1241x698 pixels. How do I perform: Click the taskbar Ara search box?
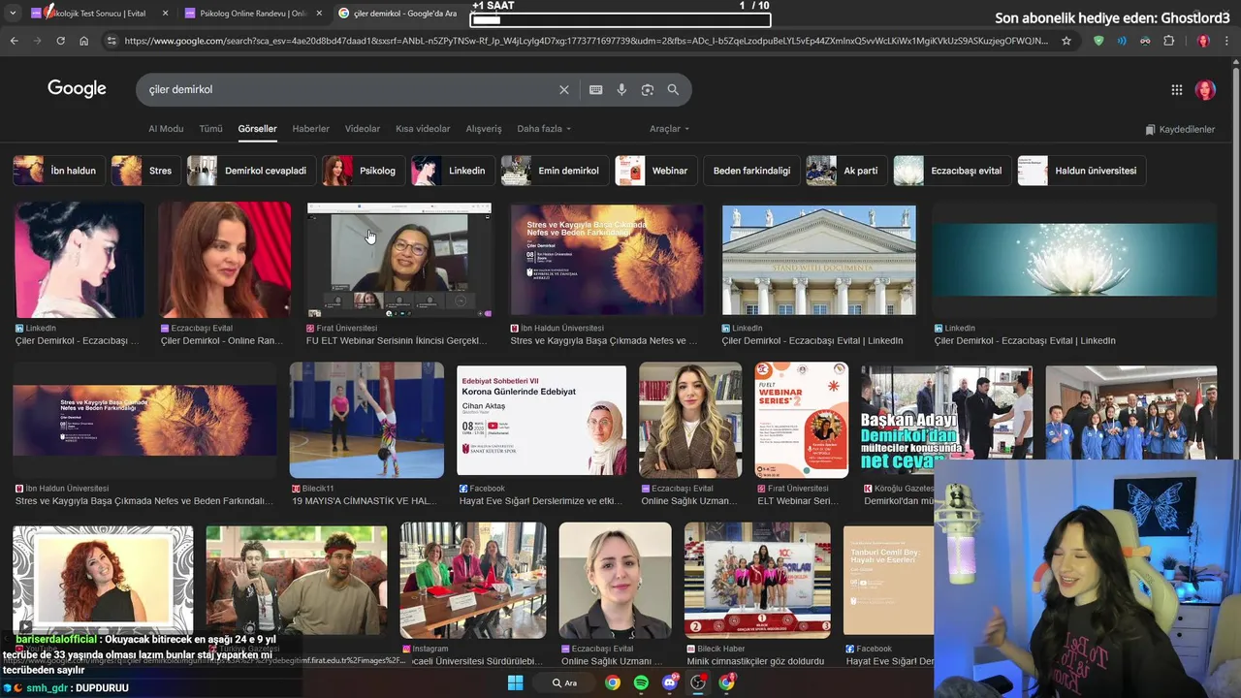click(564, 682)
